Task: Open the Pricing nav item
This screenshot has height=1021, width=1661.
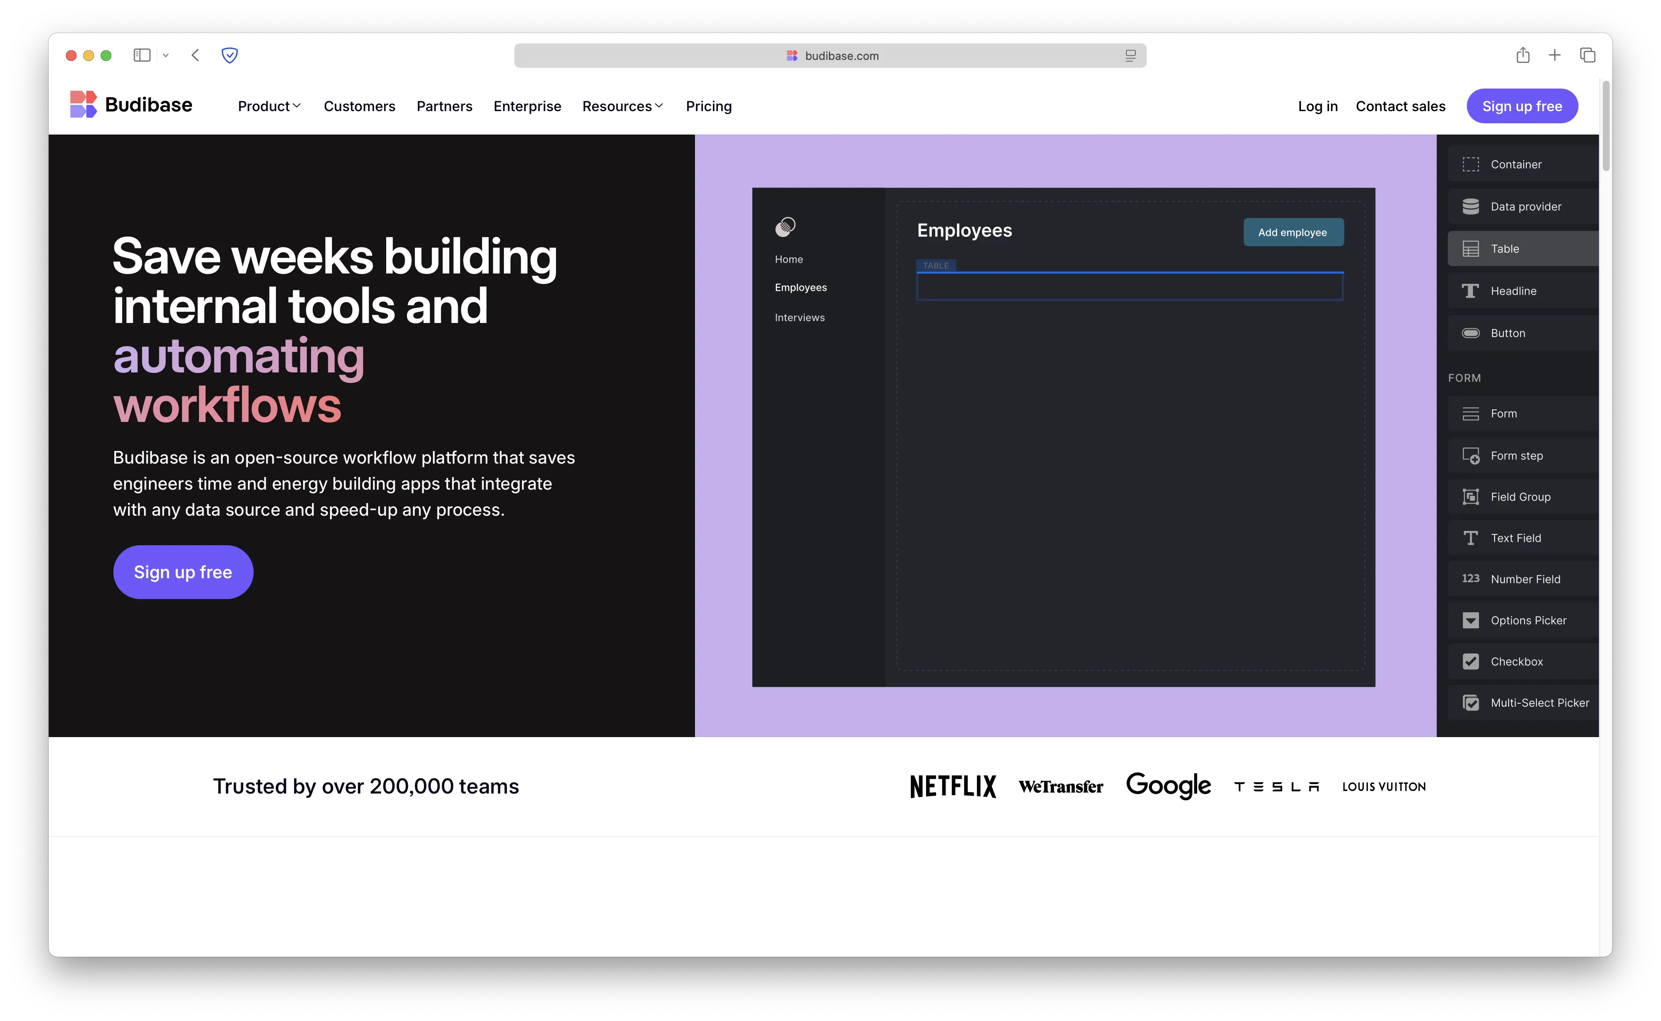Action: [x=708, y=107]
